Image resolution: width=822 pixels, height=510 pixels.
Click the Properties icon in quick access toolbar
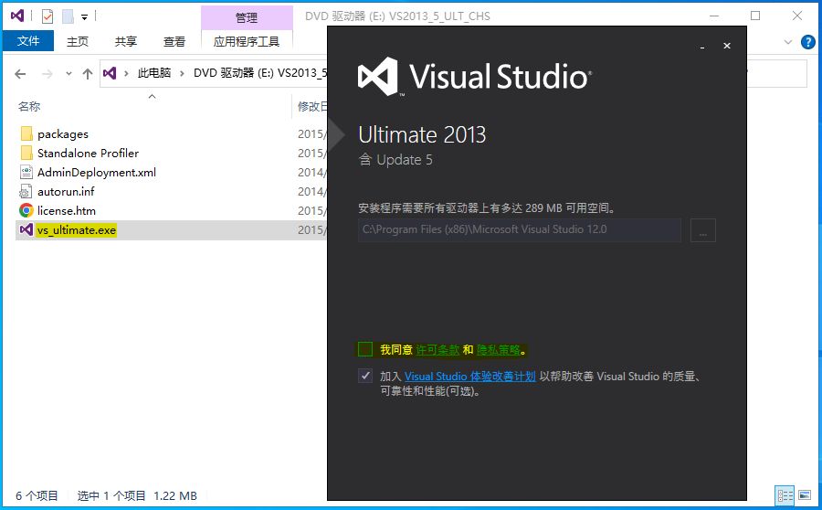coord(47,16)
